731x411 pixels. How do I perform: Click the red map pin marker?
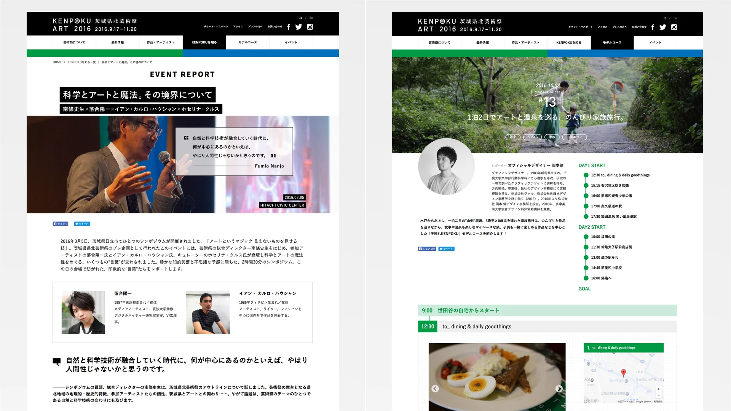click(623, 373)
